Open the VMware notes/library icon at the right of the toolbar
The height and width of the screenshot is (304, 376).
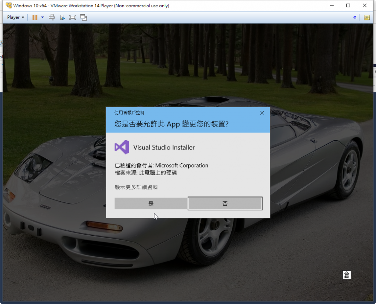point(367,17)
